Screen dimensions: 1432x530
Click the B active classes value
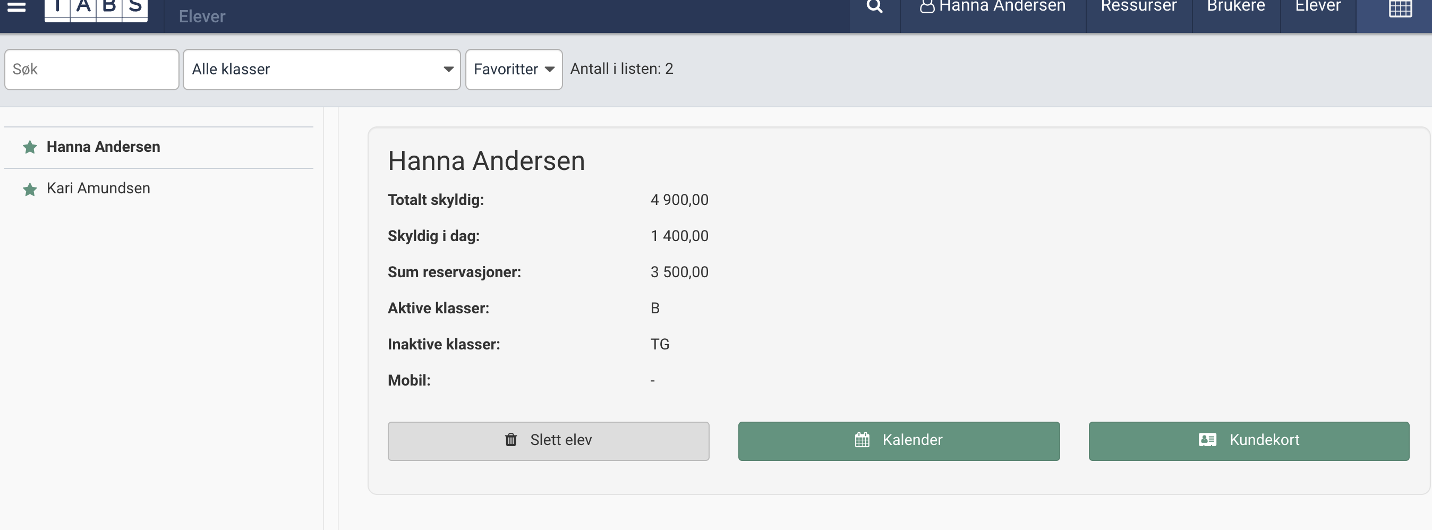tap(655, 309)
